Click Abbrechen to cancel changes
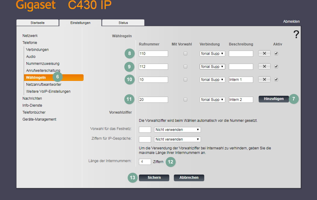Image resolution: width=317 pixels, height=200 pixels. coord(189,178)
